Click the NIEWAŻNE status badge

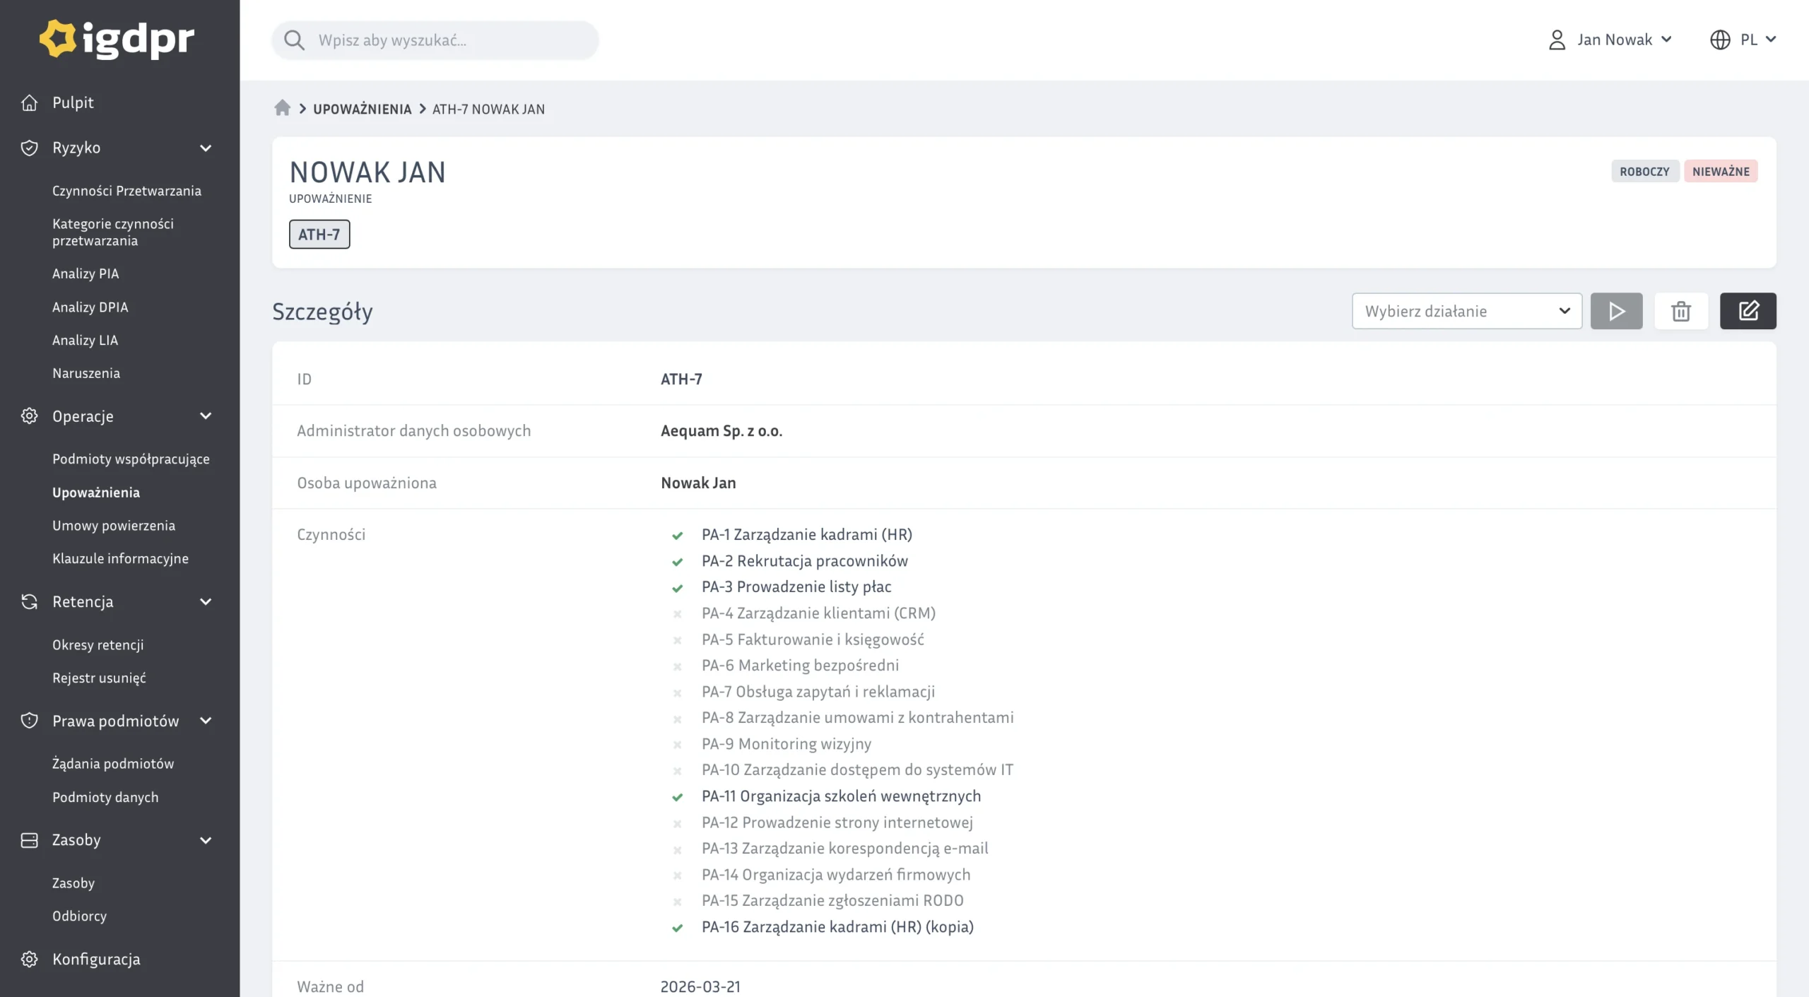1720,171
